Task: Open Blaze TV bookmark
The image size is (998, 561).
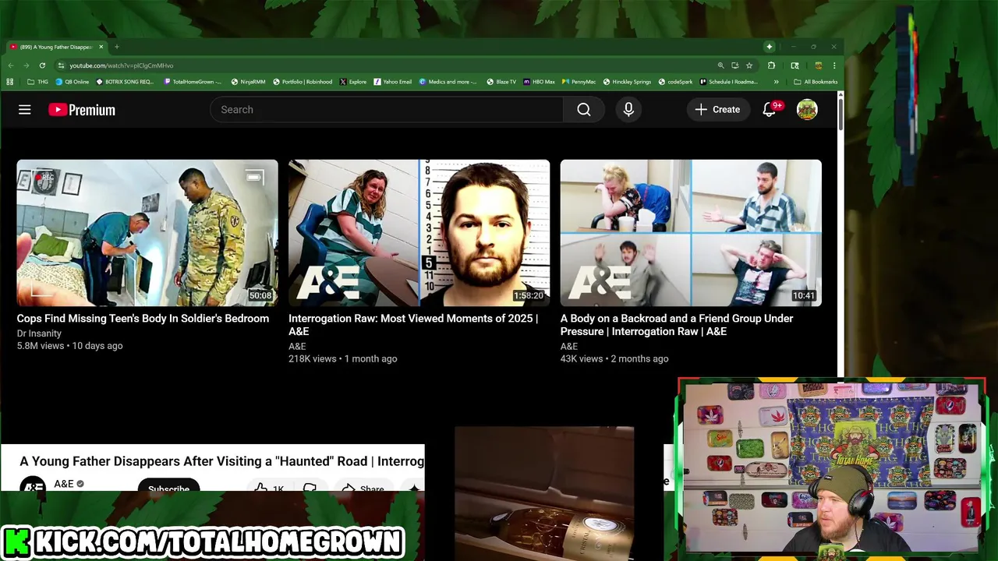Action: [501, 82]
